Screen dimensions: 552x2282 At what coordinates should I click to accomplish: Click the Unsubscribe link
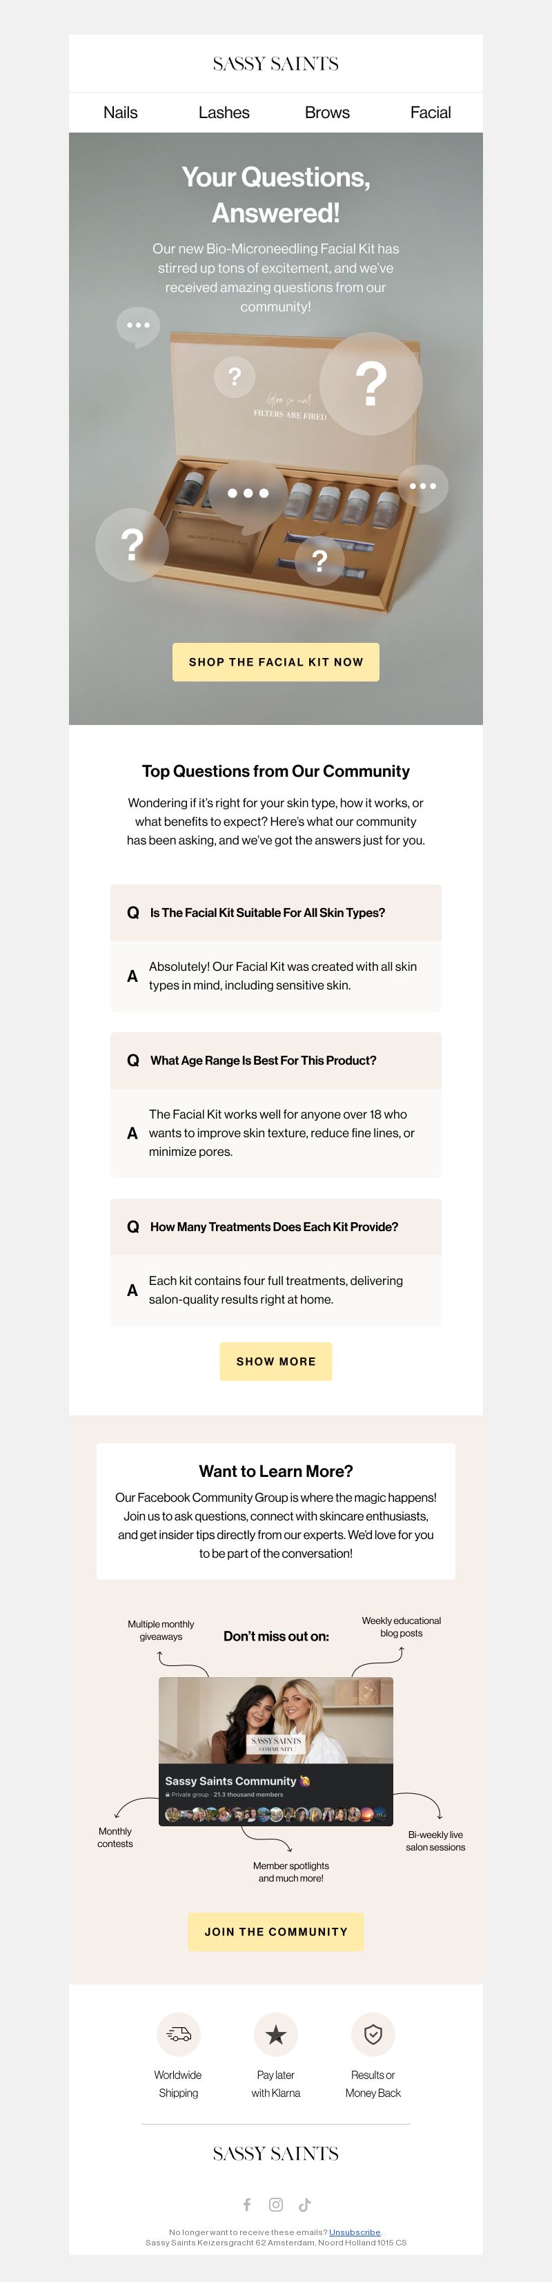(355, 2232)
